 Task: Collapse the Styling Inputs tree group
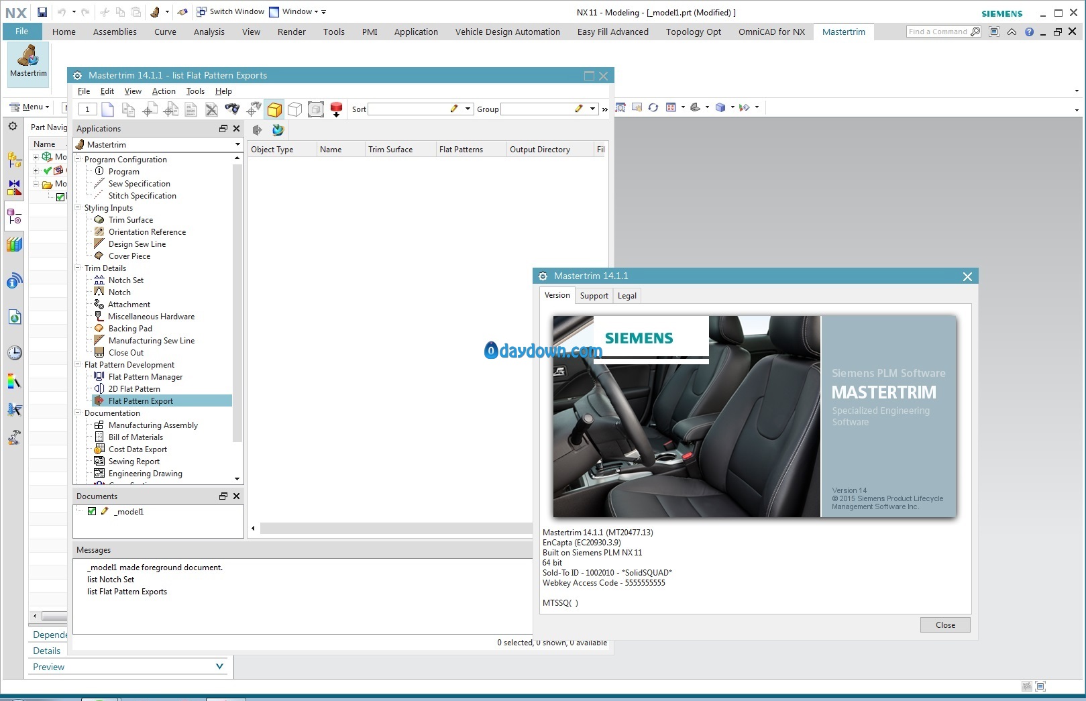78,208
